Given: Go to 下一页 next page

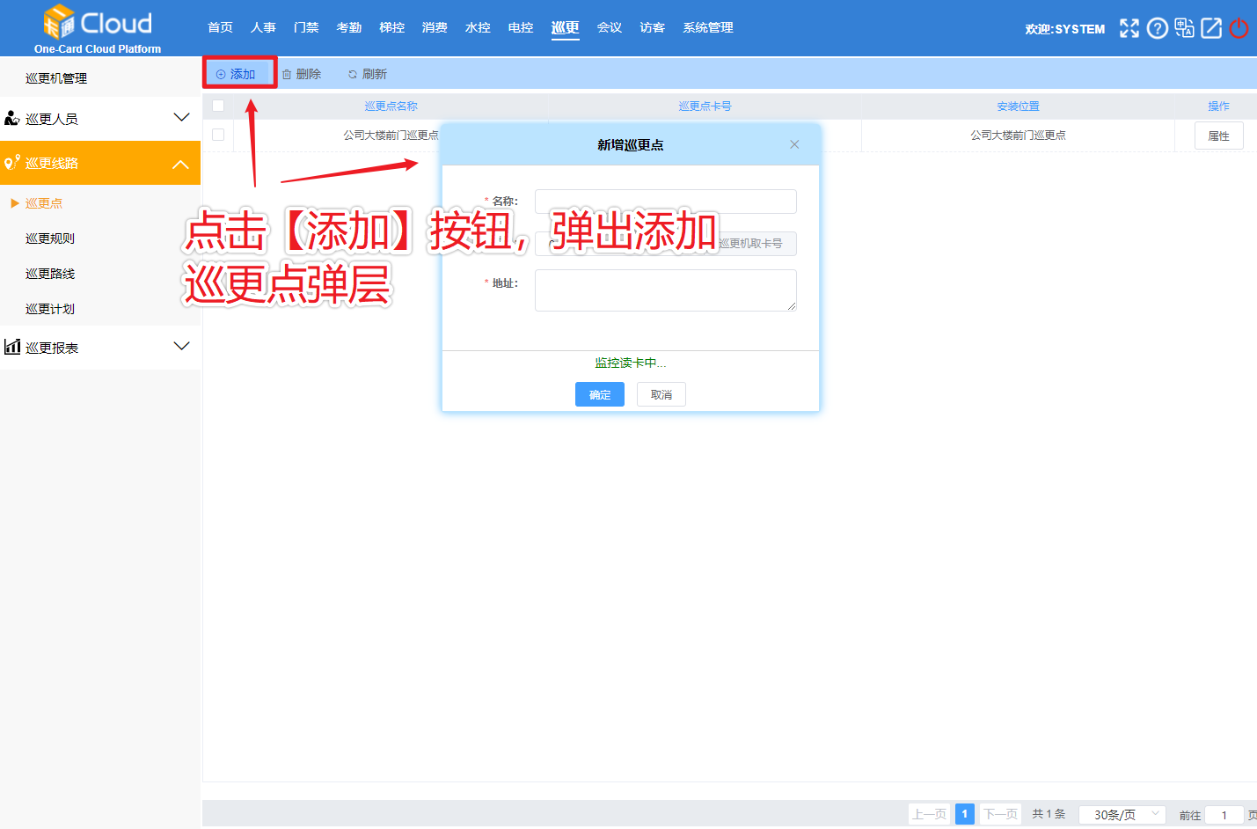Looking at the screenshot, I should point(1000,814).
